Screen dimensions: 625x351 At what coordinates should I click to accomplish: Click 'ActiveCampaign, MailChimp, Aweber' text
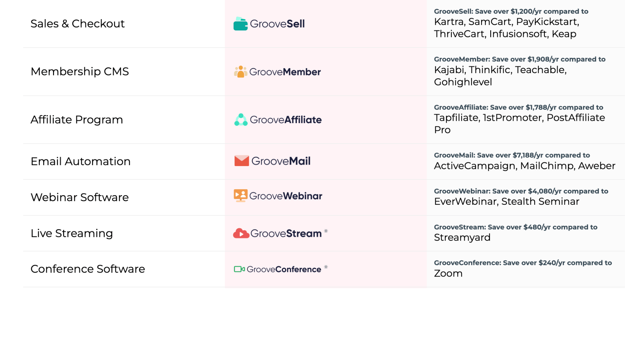point(525,166)
